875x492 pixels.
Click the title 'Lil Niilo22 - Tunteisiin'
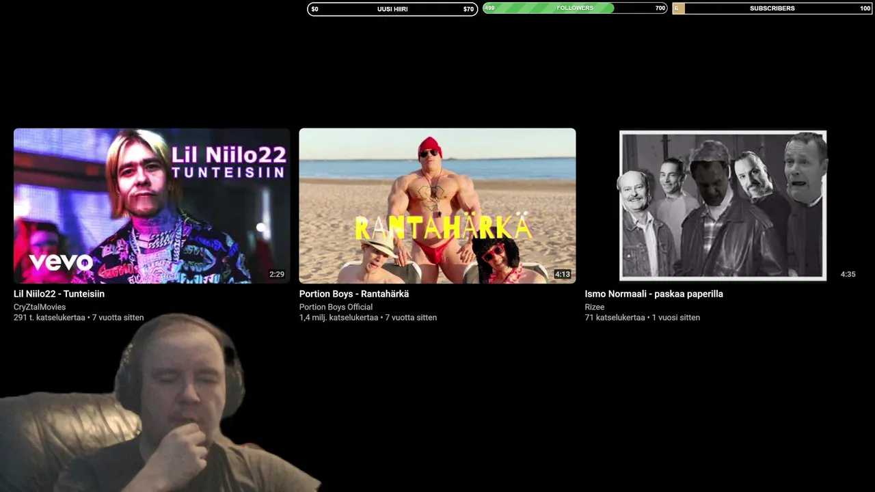(x=59, y=294)
